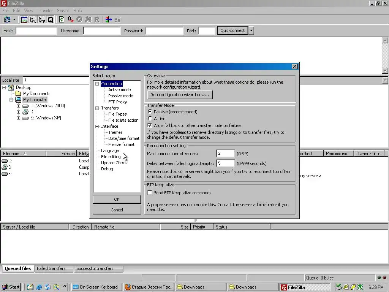The height and width of the screenshot is (292, 389).
Task: Expand the D: drive node
Action: pyautogui.click(x=18, y=112)
